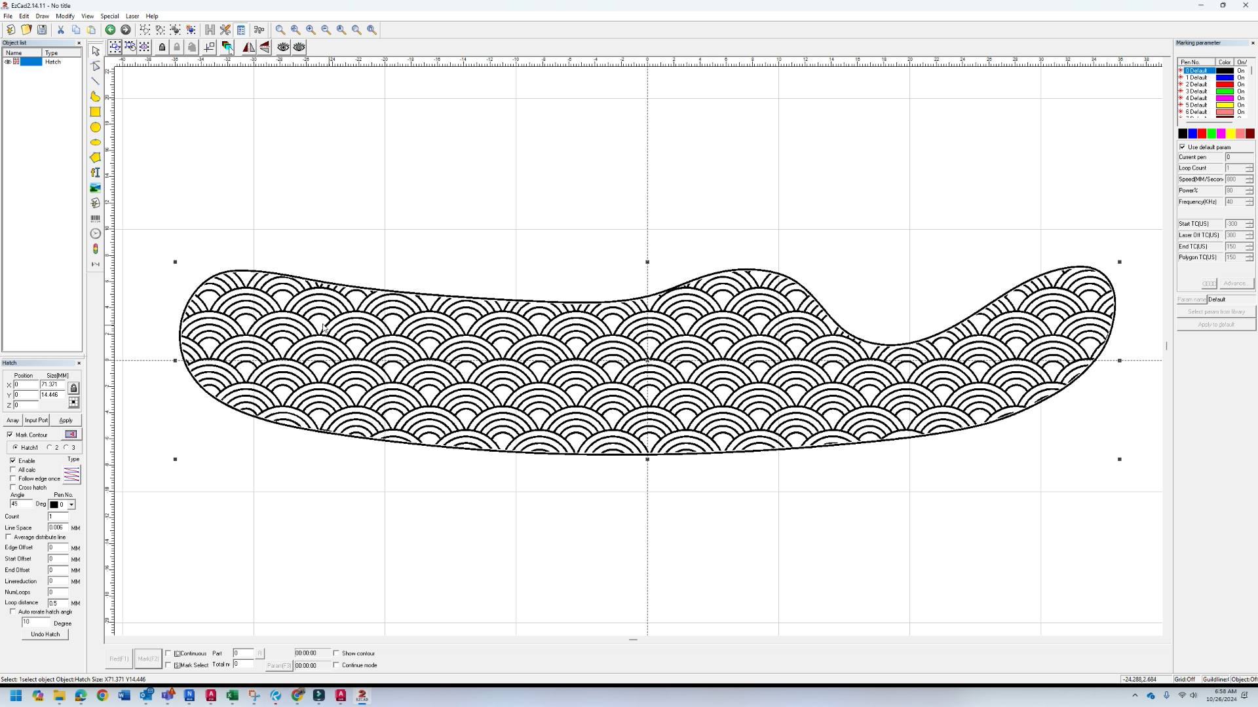Screen dimensions: 1258x707
Task: Click the hatch Angle input field
Action: tap(20, 504)
